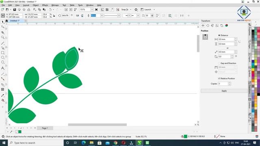Click the green swatch in document palette
This screenshot has width=260, height=146.
(20, 132)
